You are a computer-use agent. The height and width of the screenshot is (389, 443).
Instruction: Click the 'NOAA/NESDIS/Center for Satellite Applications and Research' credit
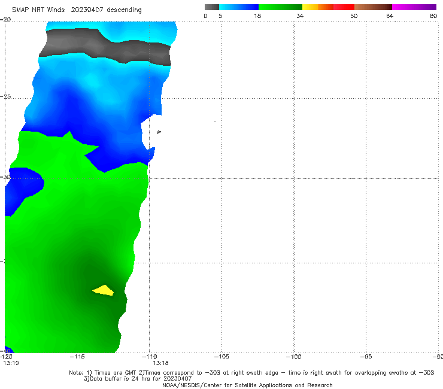point(247,385)
